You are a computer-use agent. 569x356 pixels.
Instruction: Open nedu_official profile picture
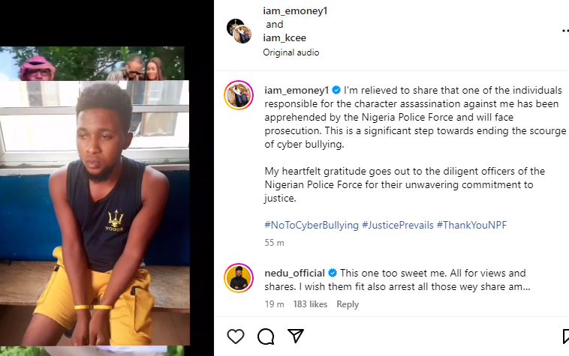[238, 278]
